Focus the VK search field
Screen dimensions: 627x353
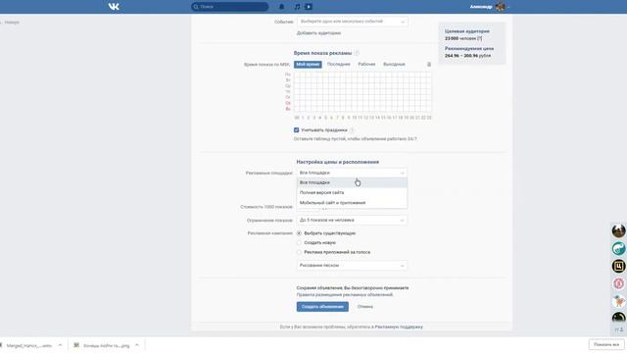point(229,7)
